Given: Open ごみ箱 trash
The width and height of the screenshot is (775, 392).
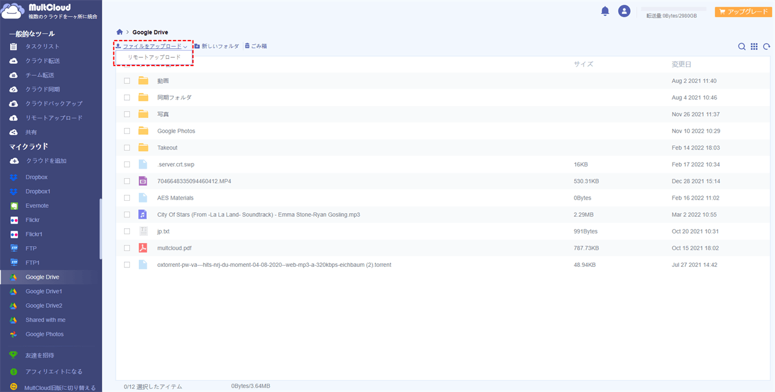Looking at the screenshot, I should coord(256,46).
